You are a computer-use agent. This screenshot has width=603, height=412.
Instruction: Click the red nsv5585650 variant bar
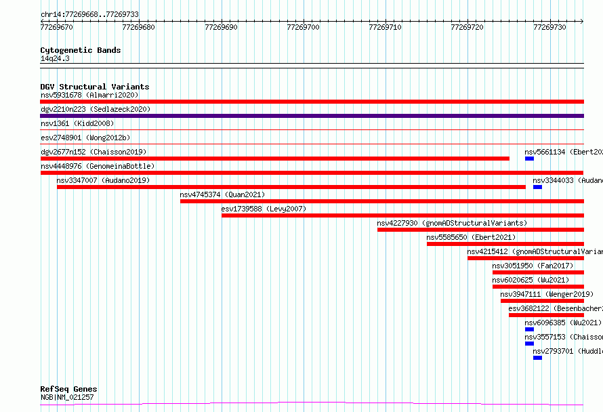tap(505, 244)
